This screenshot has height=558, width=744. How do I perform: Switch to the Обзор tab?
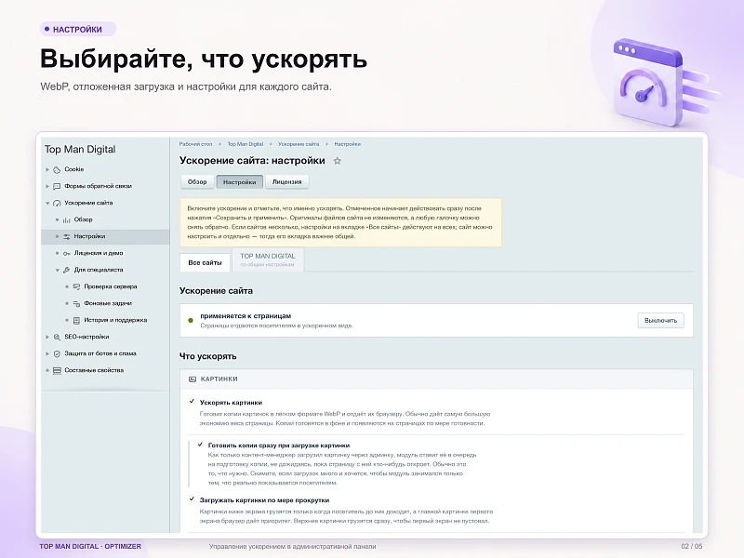(x=197, y=181)
